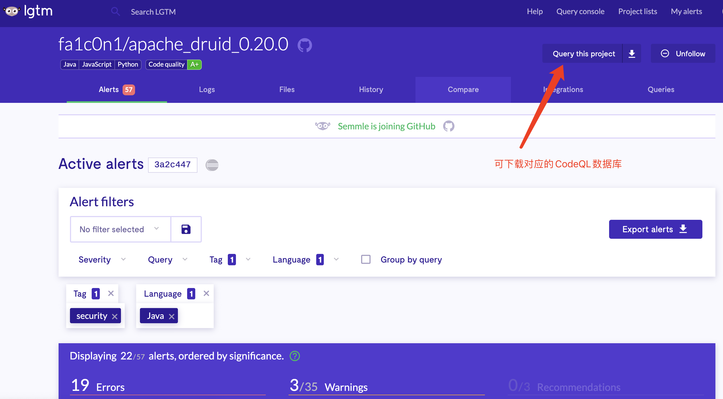723x399 pixels.
Task: Open the green help question mark icon
Action: tap(295, 356)
